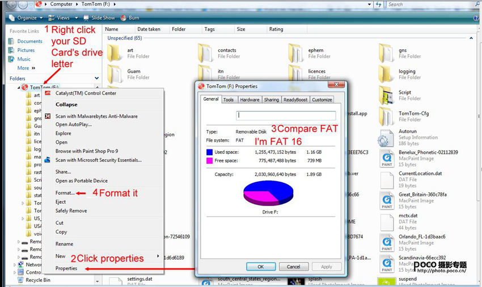
Task: Open the Pictures favorite link
Action: pos(26,50)
